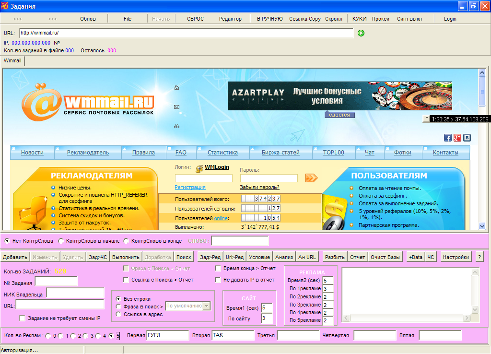Click the Логин input field on page
Viewport: 491px width, 354px height.
tap(203, 178)
